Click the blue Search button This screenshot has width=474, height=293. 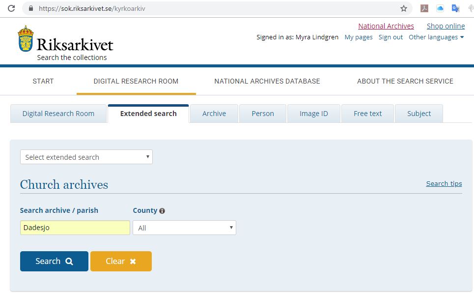pos(55,261)
